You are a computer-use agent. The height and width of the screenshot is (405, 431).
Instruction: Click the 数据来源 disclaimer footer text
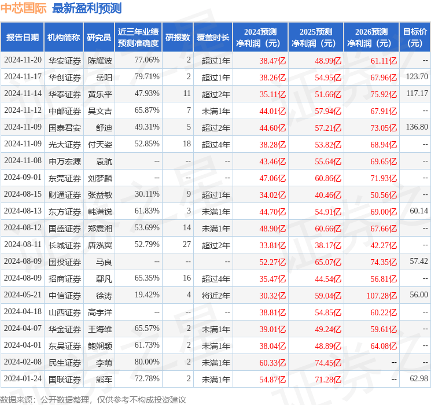(93, 399)
